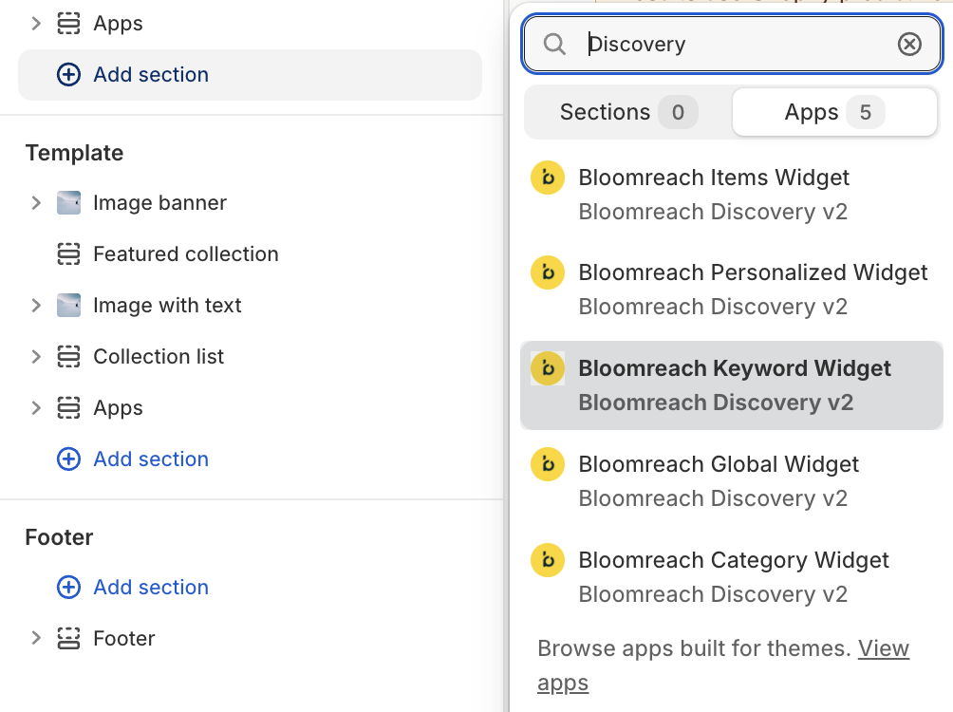This screenshot has width=953, height=712.
Task: Click the Footer group heading text
Action: 59,537
